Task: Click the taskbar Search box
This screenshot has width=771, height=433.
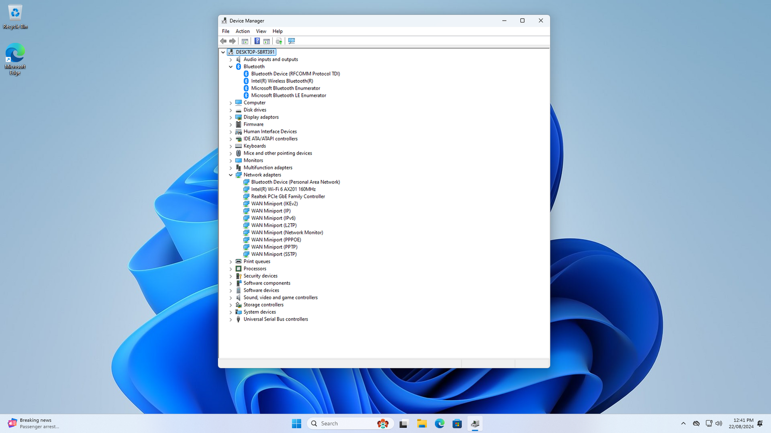Action: pos(350,423)
